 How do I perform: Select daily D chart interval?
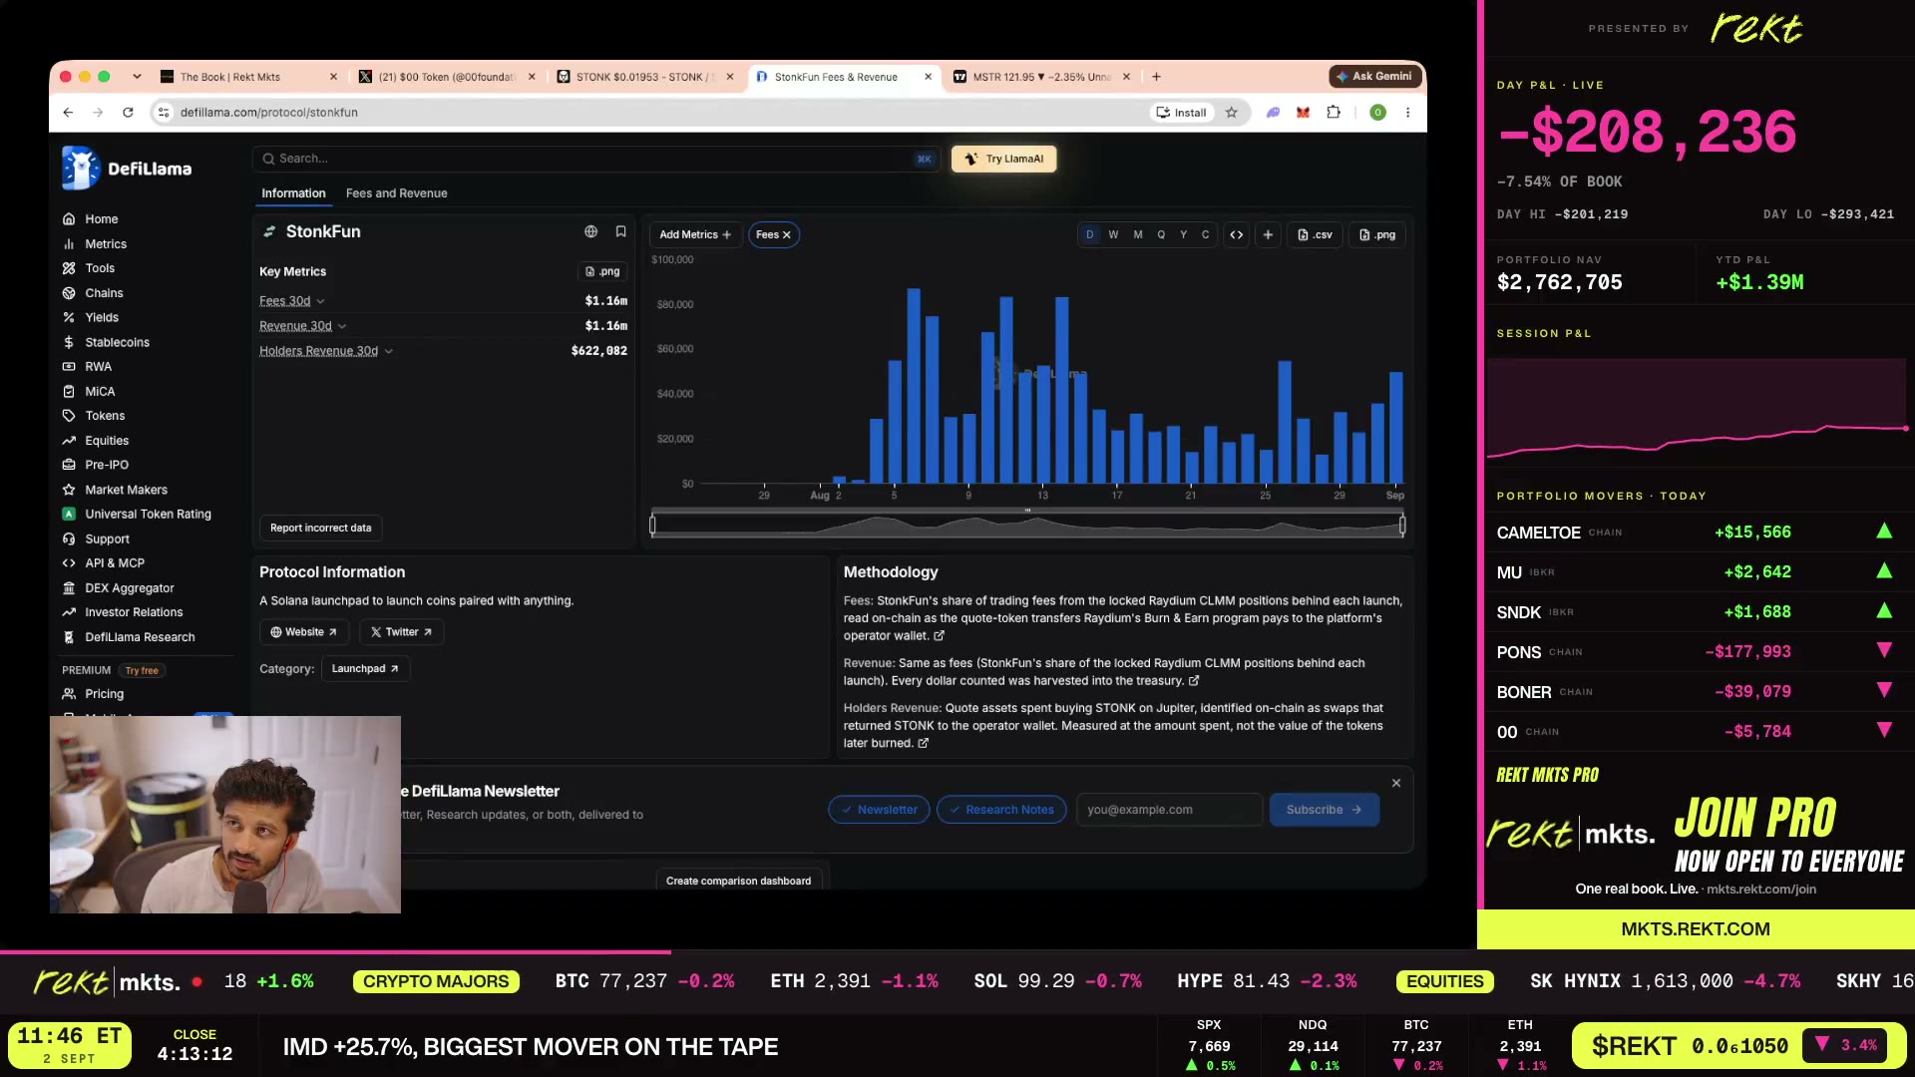pos(1089,235)
